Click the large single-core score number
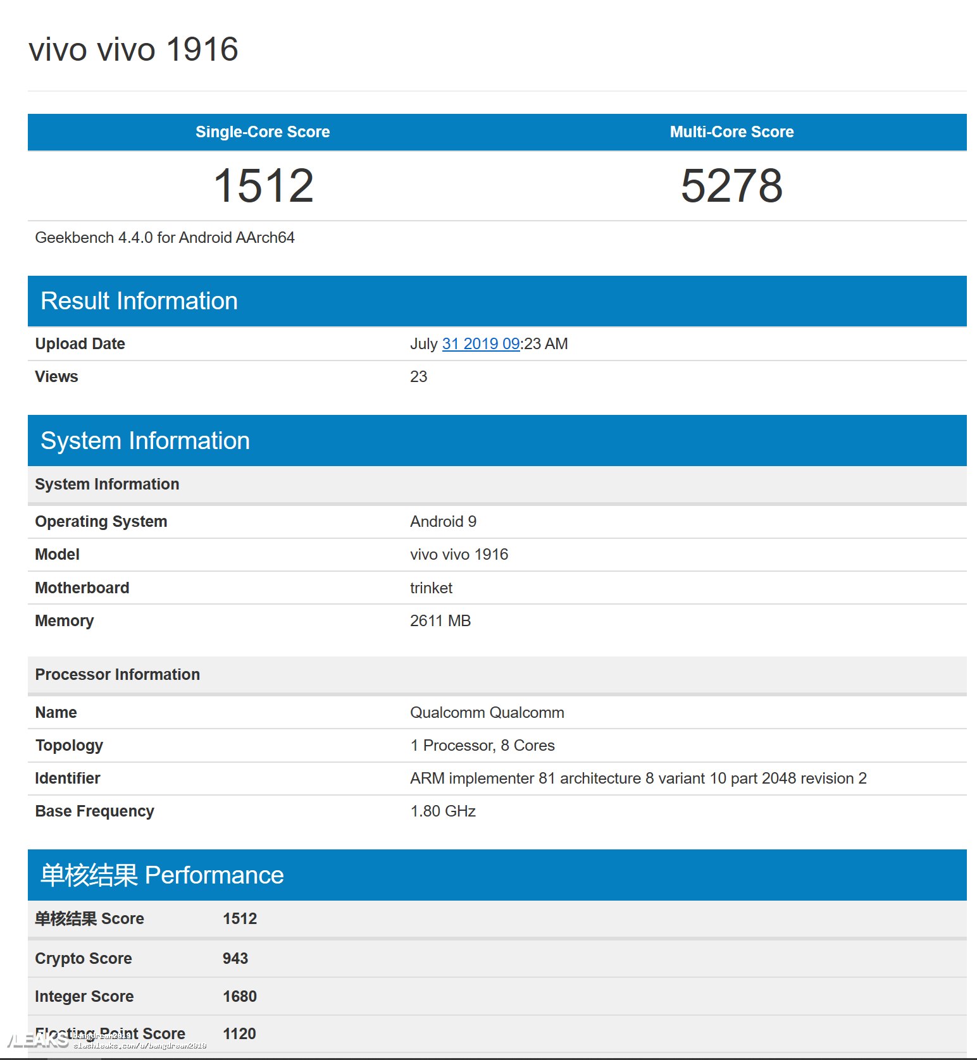This screenshot has height=1060, width=977. coord(263,186)
